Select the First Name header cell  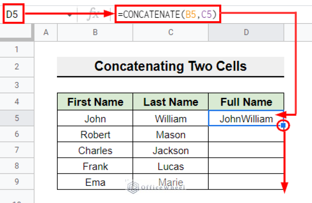pyautogui.click(x=95, y=101)
